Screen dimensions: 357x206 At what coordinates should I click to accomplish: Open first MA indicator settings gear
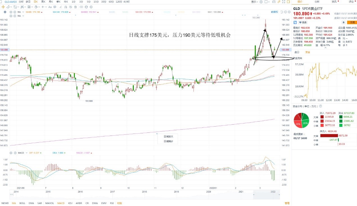pyautogui.click(x=11, y=12)
